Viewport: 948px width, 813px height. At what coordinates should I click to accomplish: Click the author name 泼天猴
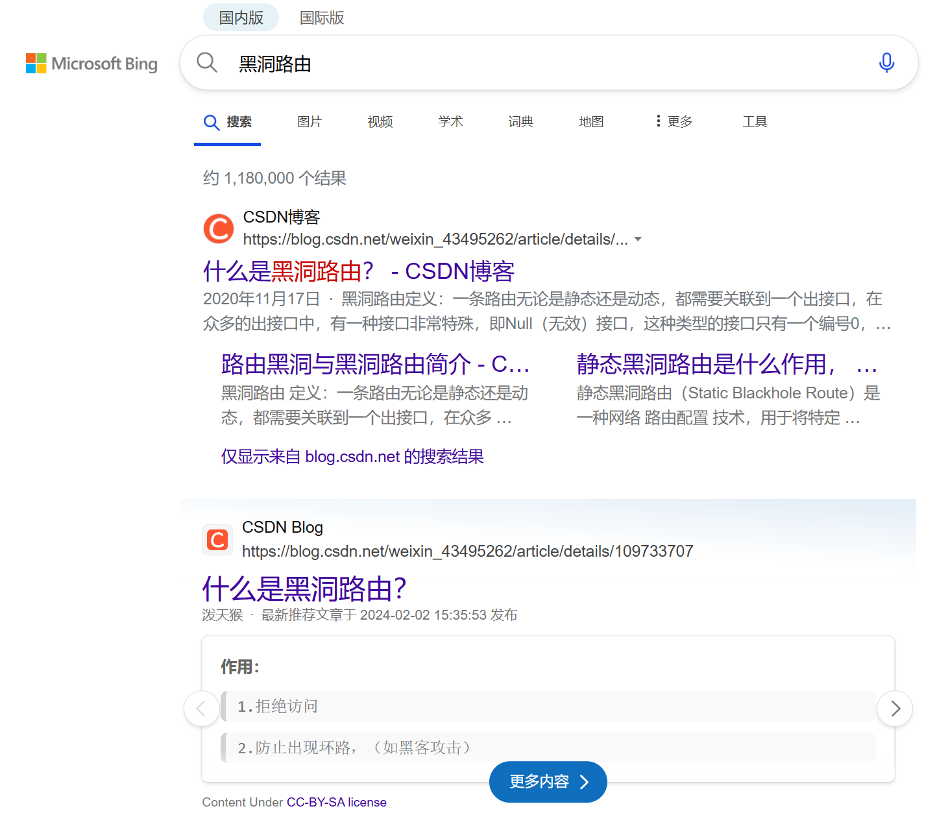223,614
